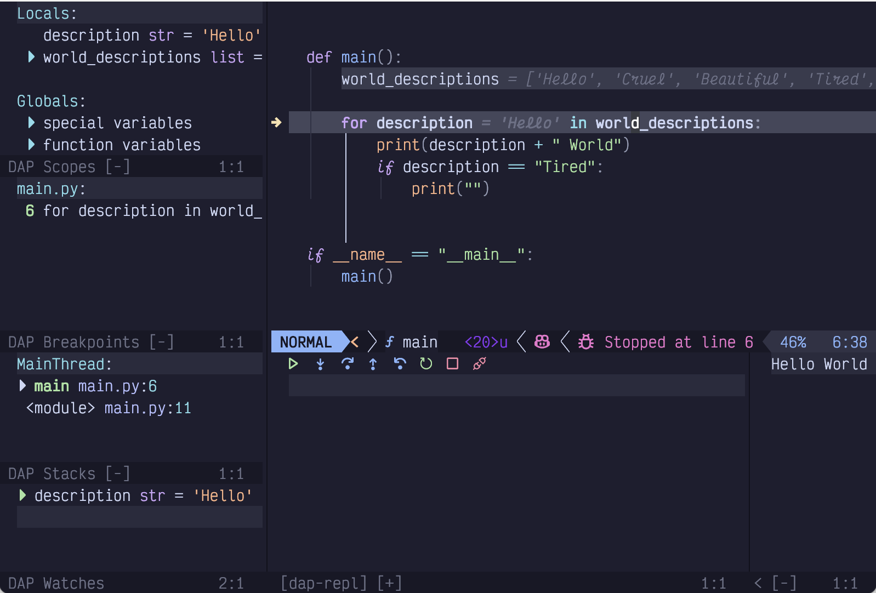
Task: Click the 'Globals:' scope header
Action: [52, 101]
